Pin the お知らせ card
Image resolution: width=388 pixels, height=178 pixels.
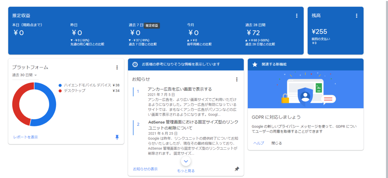[237, 169]
